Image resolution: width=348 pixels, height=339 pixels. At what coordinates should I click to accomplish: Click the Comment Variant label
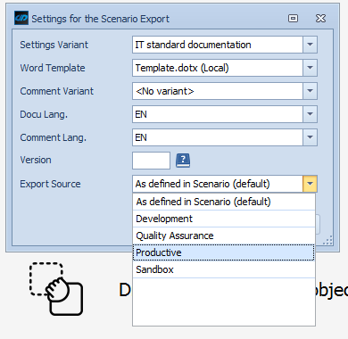57,91
